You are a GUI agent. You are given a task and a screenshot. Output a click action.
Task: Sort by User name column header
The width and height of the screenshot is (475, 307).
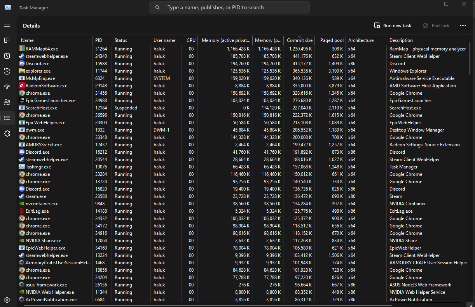[x=166, y=40]
